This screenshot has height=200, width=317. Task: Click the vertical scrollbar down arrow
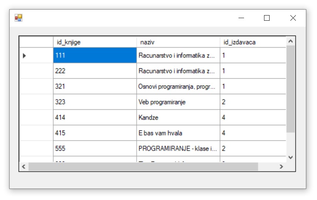pos(290,157)
